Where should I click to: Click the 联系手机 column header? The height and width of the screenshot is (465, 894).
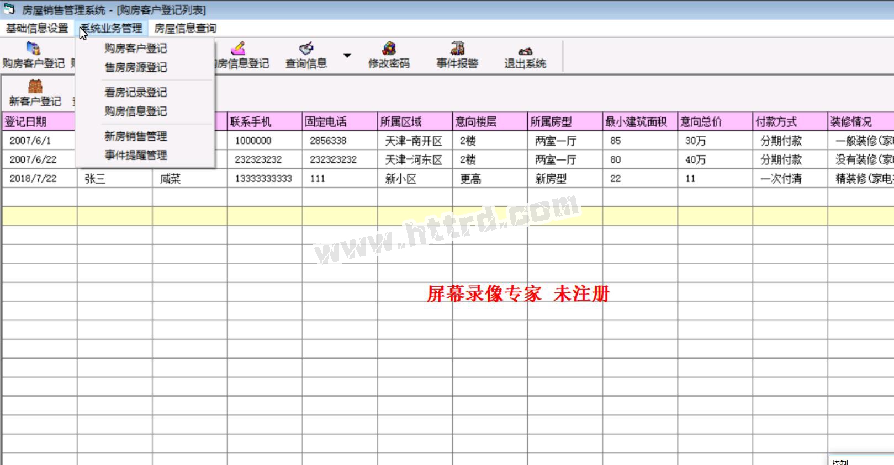click(x=265, y=121)
